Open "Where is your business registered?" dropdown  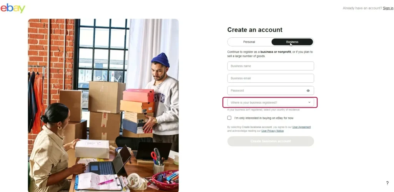(270, 102)
